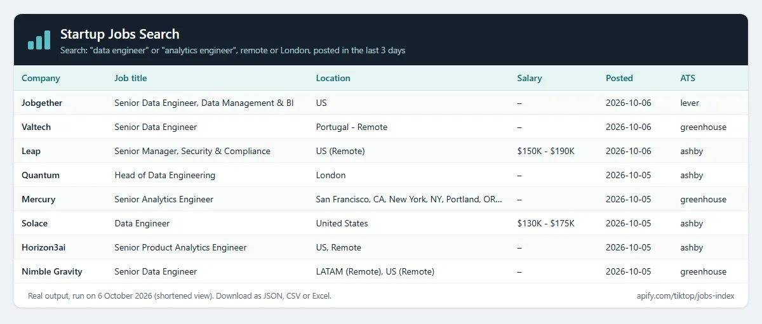Click the Quantum company cell

coord(41,175)
